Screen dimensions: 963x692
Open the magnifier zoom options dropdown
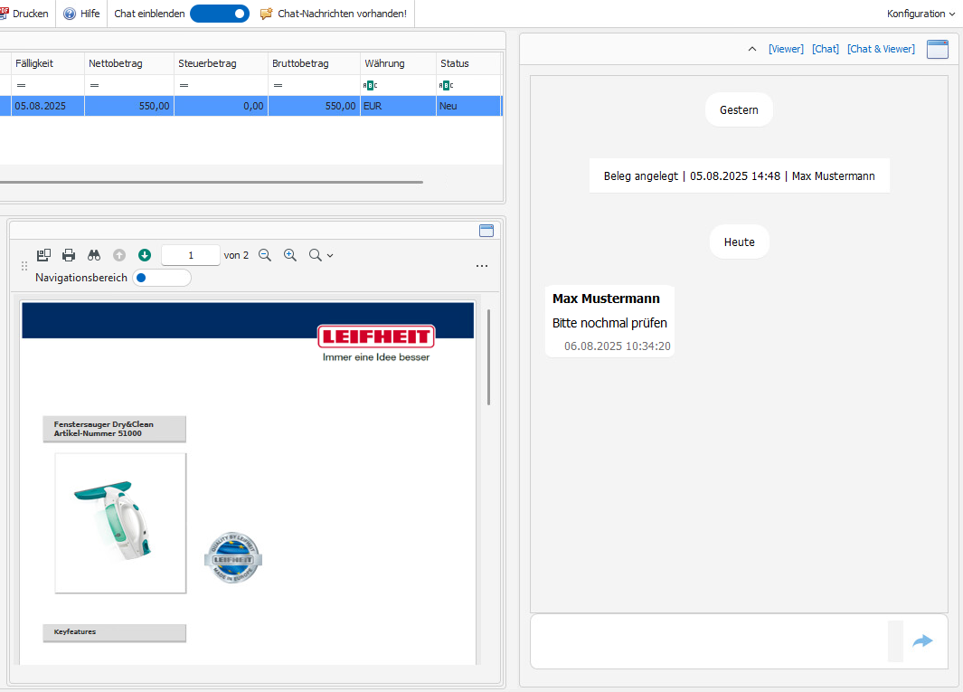(x=321, y=255)
